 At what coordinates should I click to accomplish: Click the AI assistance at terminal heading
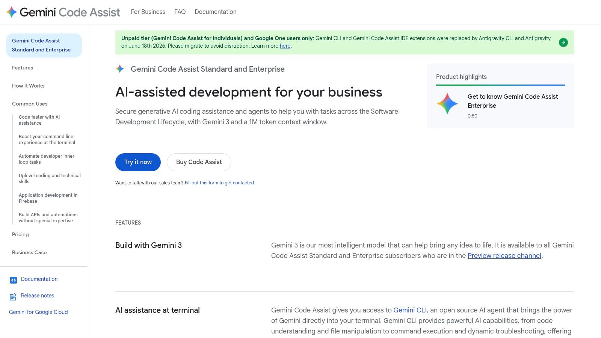pyautogui.click(x=157, y=310)
